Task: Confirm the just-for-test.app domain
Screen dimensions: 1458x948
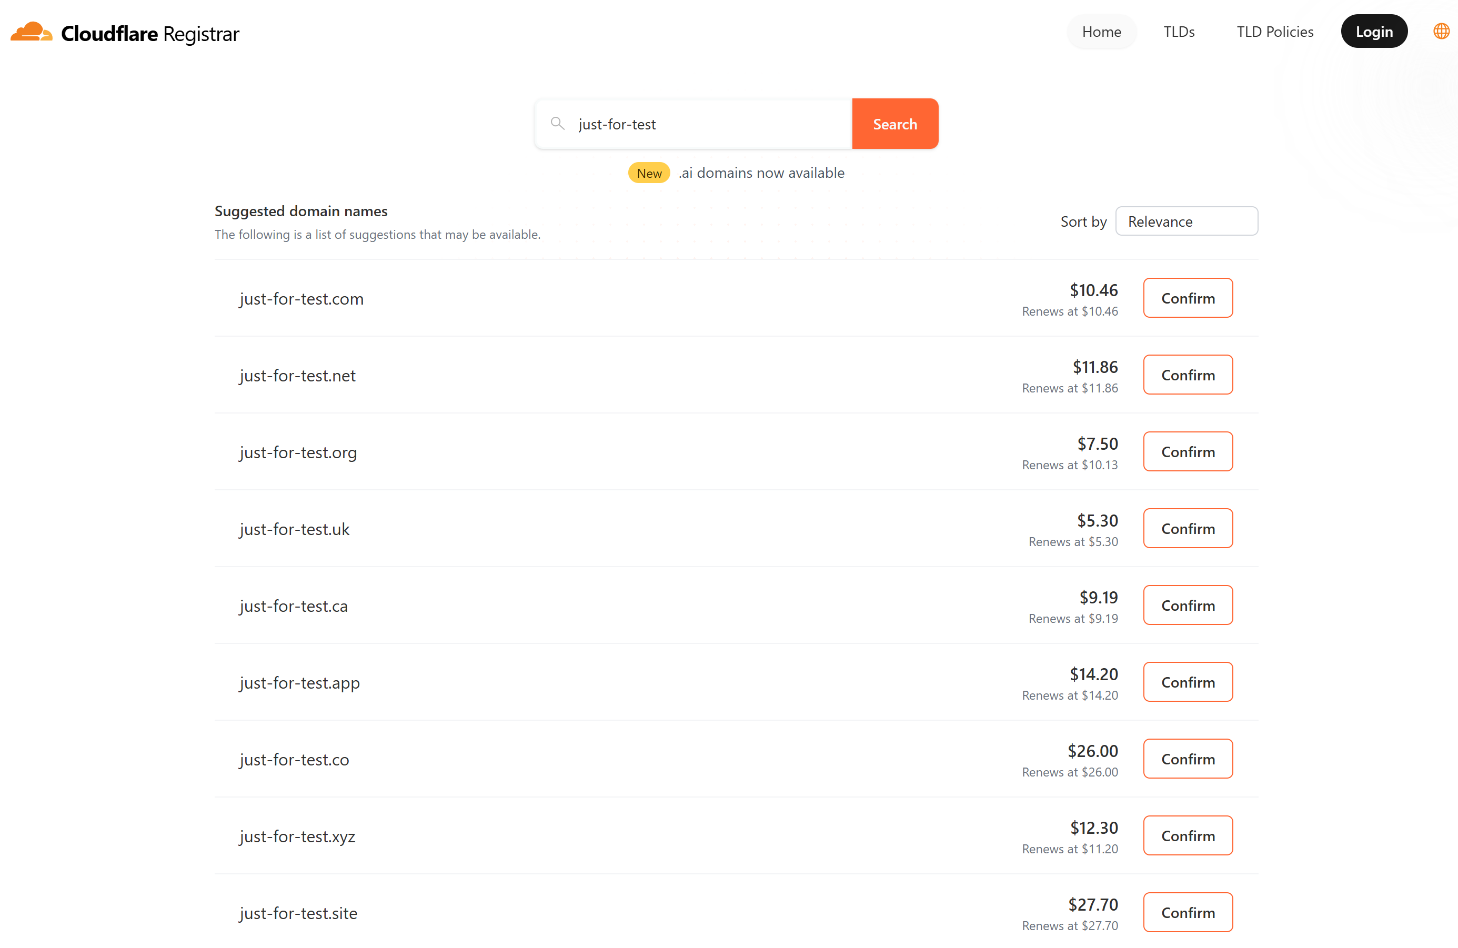Action: [x=1187, y=682]
